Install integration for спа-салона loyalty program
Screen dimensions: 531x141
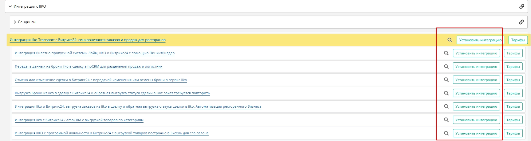click(476, 133)
